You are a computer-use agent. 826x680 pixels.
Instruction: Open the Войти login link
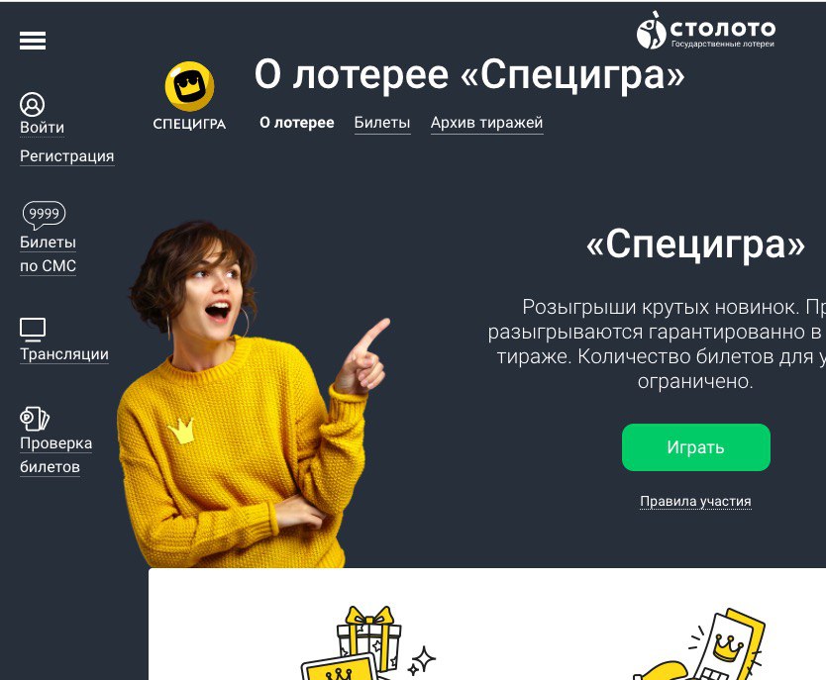pos(43,128)
